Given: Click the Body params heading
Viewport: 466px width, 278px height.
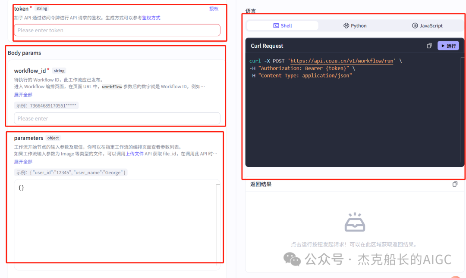Looking at the screenshot, I should (24, 53).
